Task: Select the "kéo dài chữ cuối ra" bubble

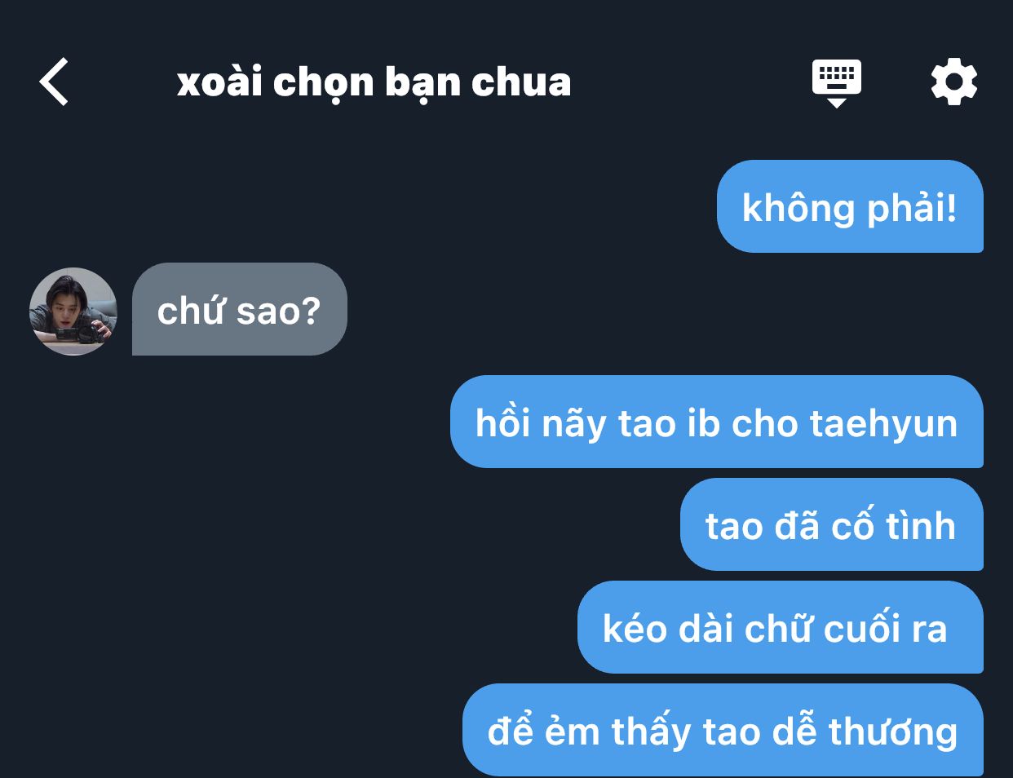Action: pyautogui.click(x=780, y=627)
